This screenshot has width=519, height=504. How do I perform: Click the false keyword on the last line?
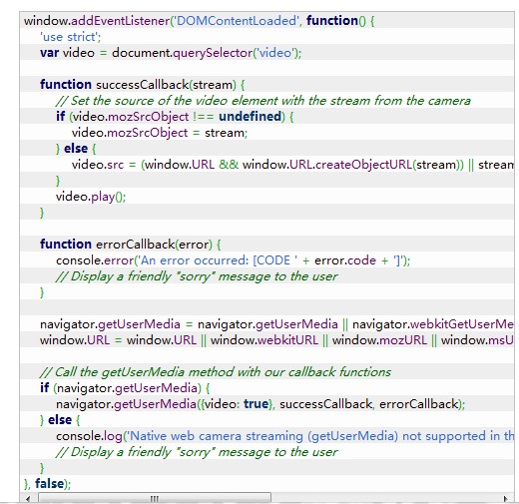49,484
